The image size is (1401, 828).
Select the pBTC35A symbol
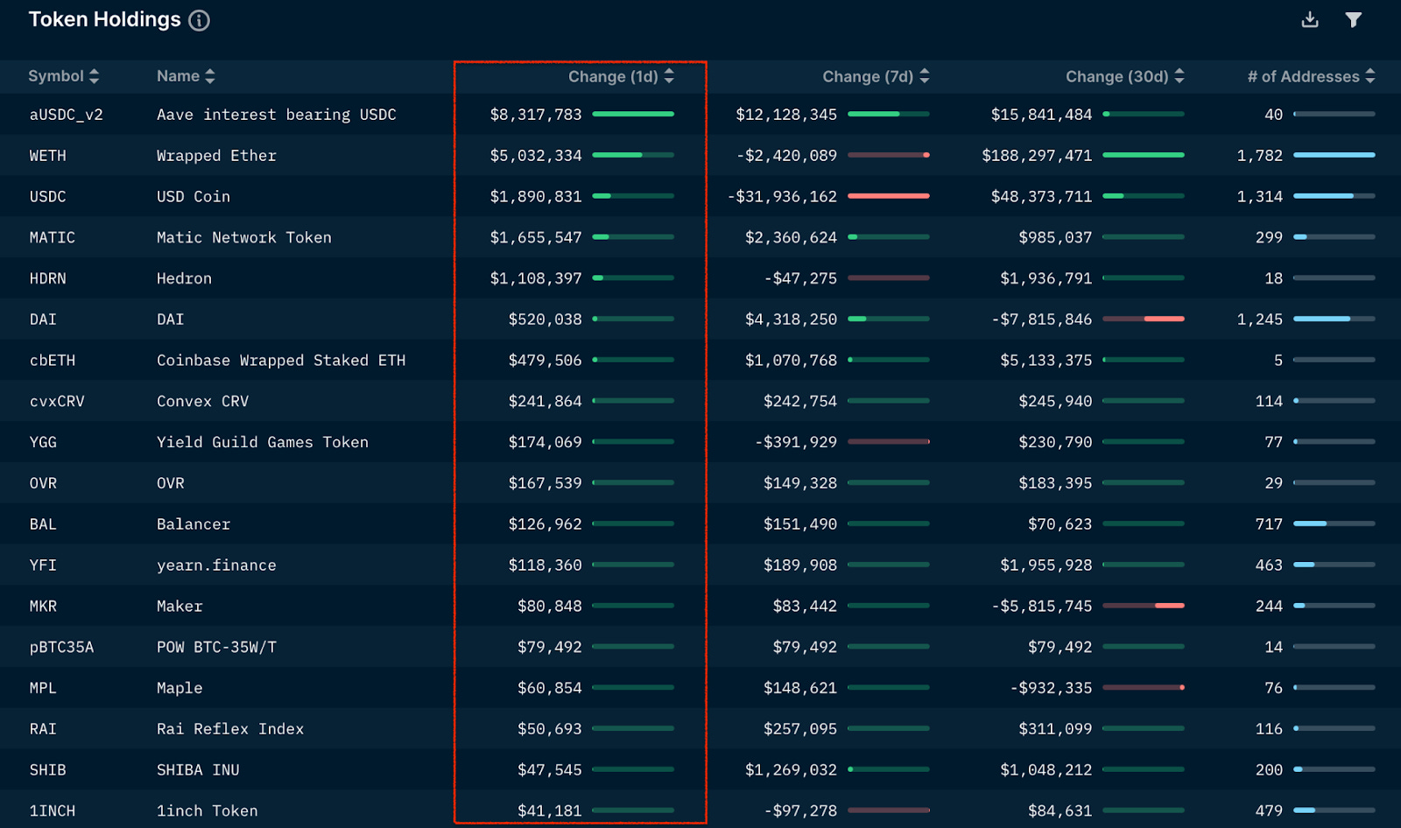click(x=61, y=648)
